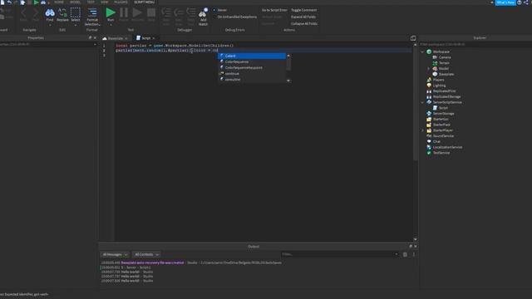Open the VIEW ribbon tab
The image size is (532, 299).
click(104, 2)
